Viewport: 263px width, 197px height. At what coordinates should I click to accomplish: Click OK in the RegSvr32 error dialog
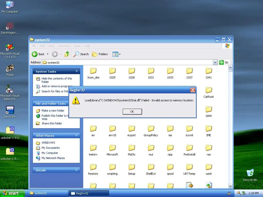pyautogui.click(x=132, y=112)
